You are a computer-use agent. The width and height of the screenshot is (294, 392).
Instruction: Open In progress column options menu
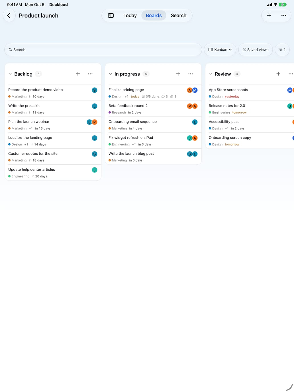click(x=191, y=74)
